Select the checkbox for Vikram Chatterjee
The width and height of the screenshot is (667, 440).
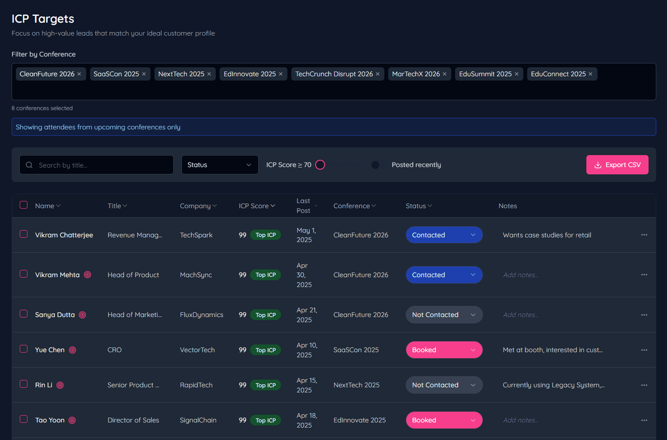24,234
